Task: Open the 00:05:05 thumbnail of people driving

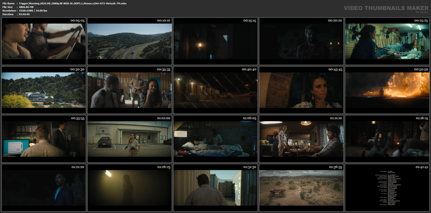Action: click(x=44, y=41)
